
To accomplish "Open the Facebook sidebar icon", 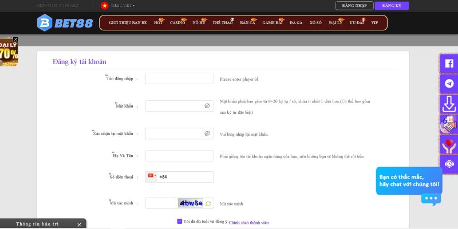I will (449, 64).
